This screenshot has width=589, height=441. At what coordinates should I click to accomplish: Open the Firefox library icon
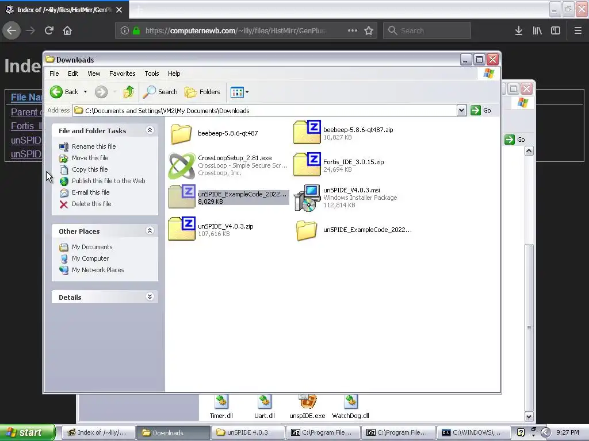coord(537,30)
